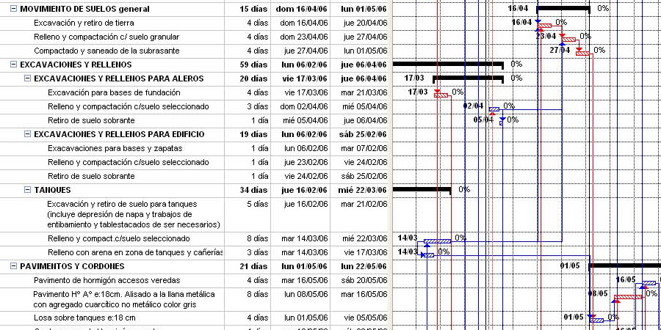Select the red Gantt bar starting 17/03

tap(441, 95)
